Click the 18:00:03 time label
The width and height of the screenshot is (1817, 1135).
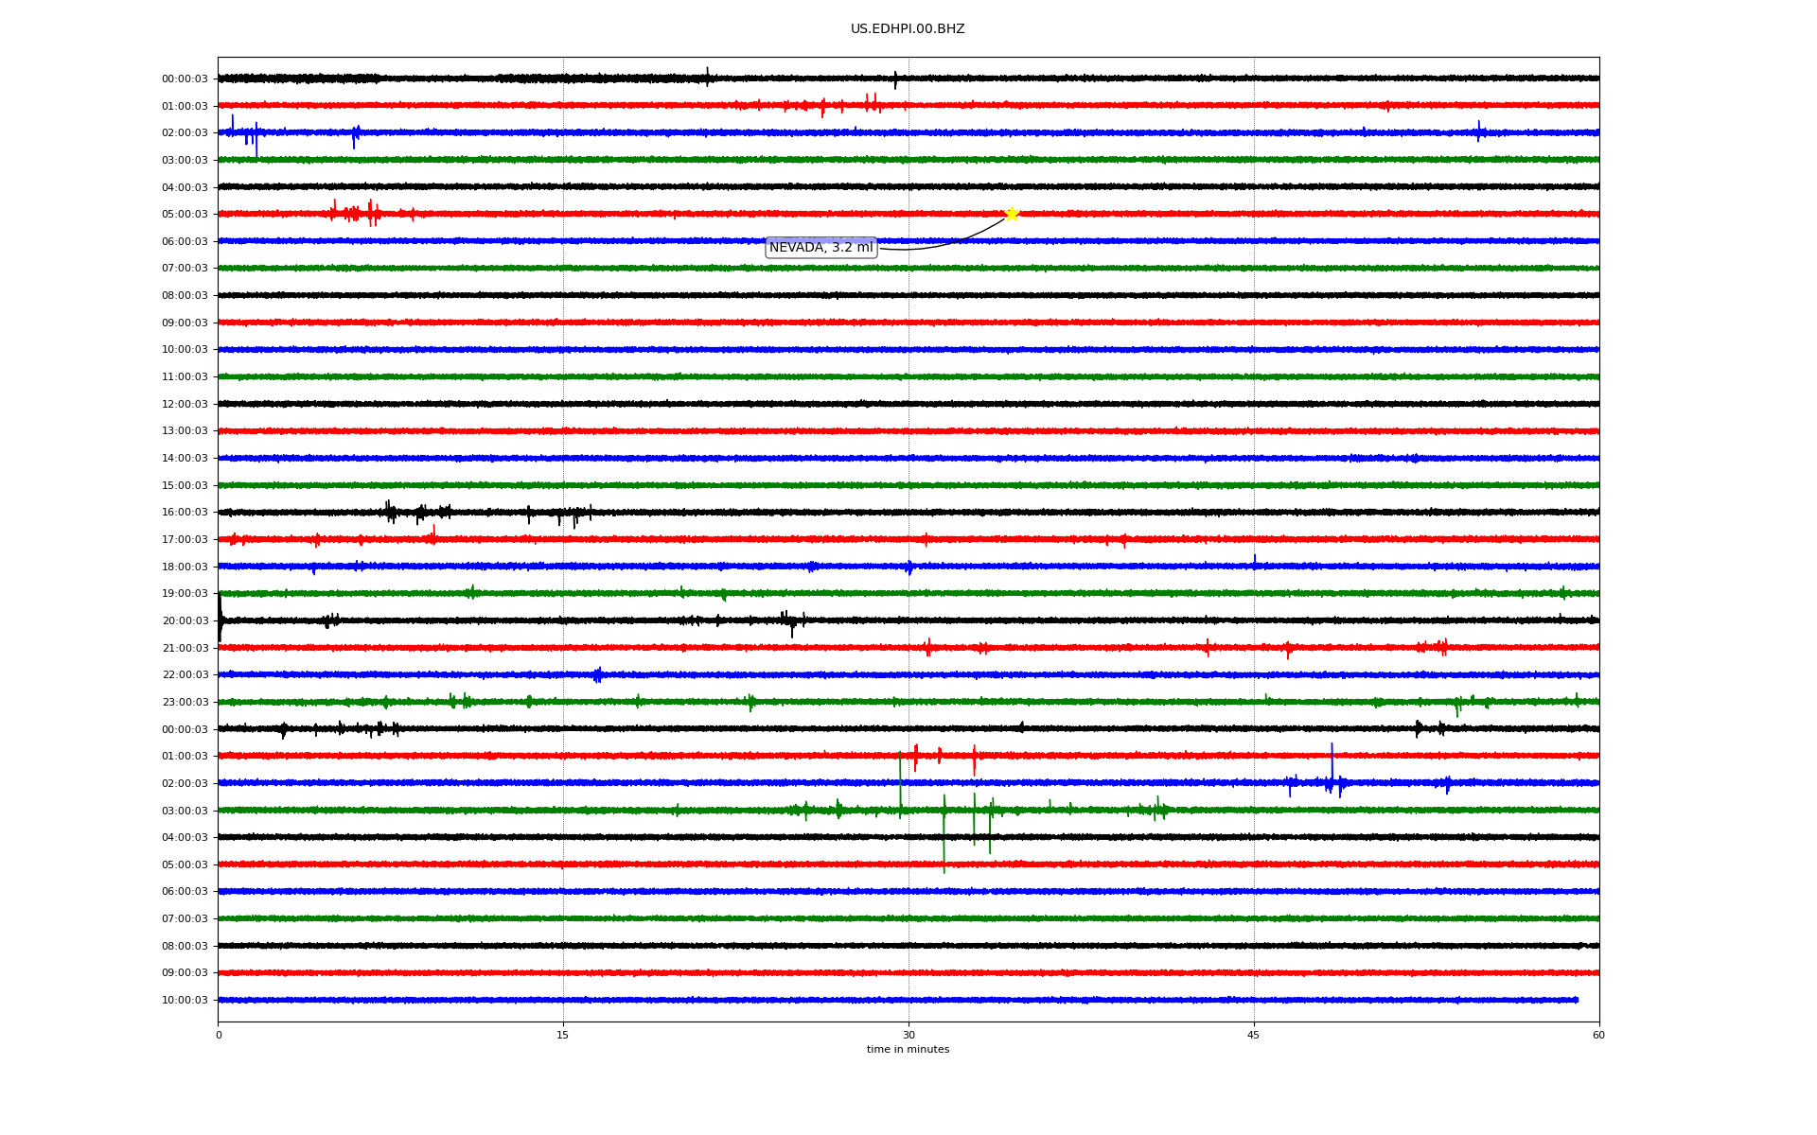point(185,567)
